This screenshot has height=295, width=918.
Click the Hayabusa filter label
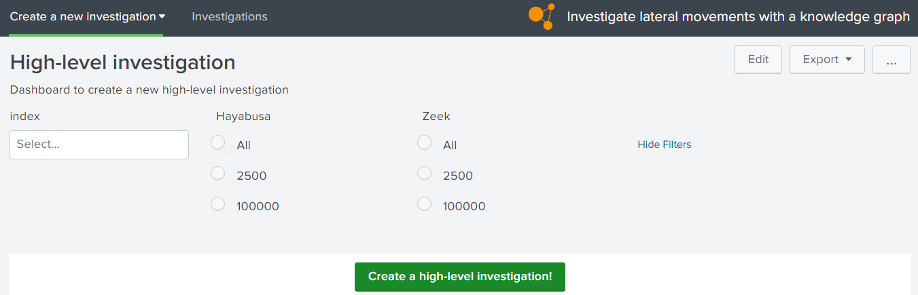point(243,116)
